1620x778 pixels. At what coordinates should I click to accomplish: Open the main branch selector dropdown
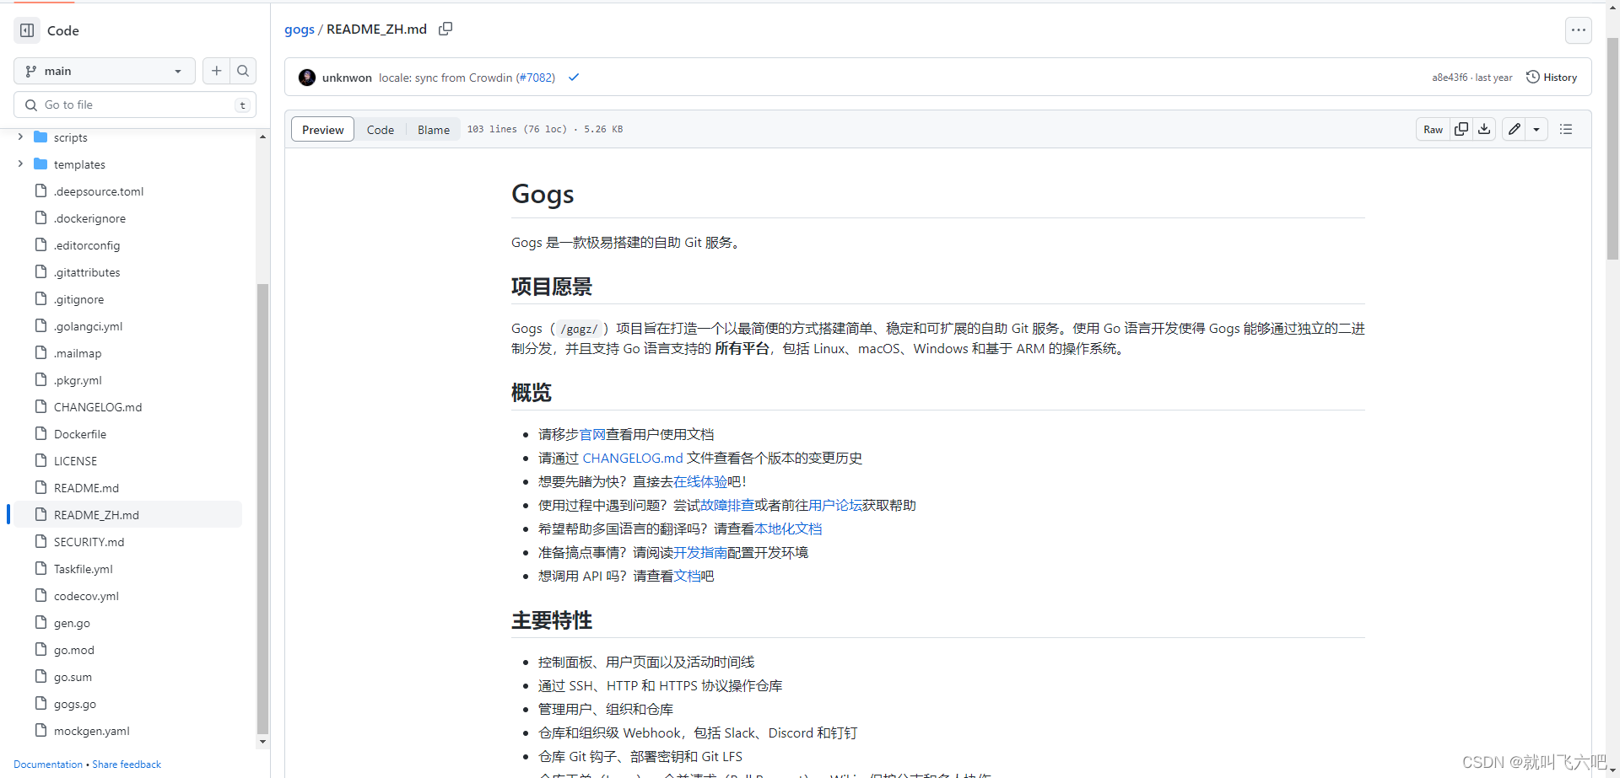[x=105, y=71]
